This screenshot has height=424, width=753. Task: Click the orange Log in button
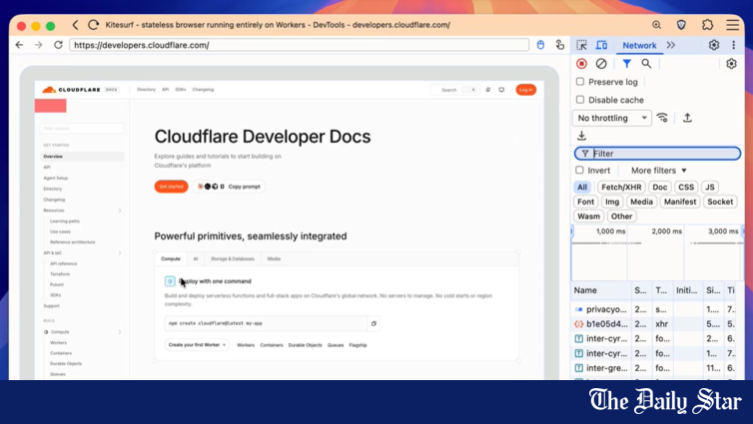click(526, 89)
